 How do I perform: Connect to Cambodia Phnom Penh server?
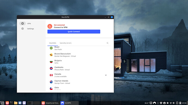click(x=79, y=68)
